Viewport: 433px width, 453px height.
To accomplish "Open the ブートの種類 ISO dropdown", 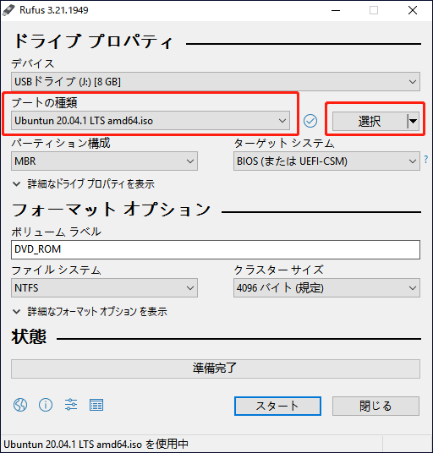I will 151,121.
